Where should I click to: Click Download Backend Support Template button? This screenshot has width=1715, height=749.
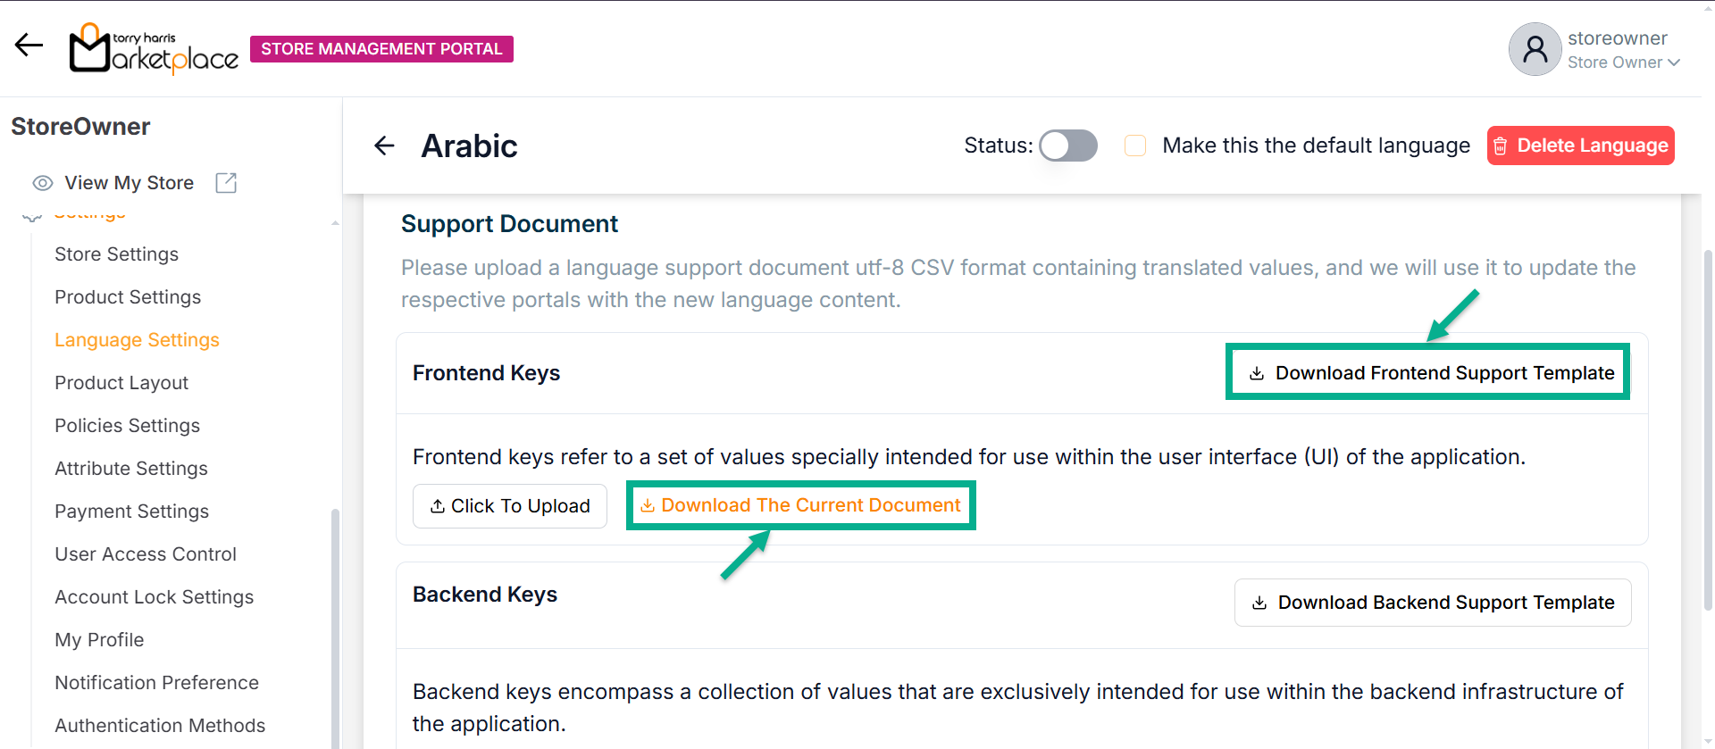click(x=1432, y=603)
